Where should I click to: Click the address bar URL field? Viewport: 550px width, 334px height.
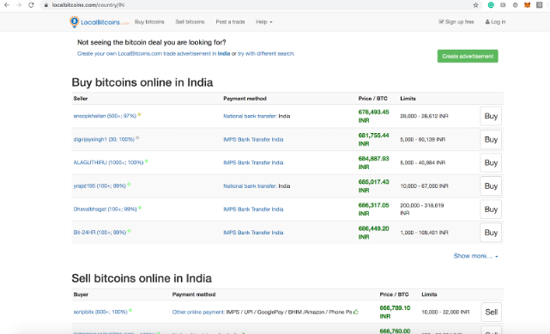point(260,5)
